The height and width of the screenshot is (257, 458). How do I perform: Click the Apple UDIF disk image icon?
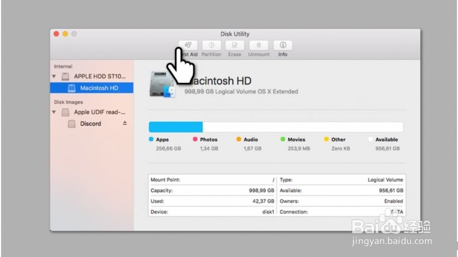coord(65,112)
